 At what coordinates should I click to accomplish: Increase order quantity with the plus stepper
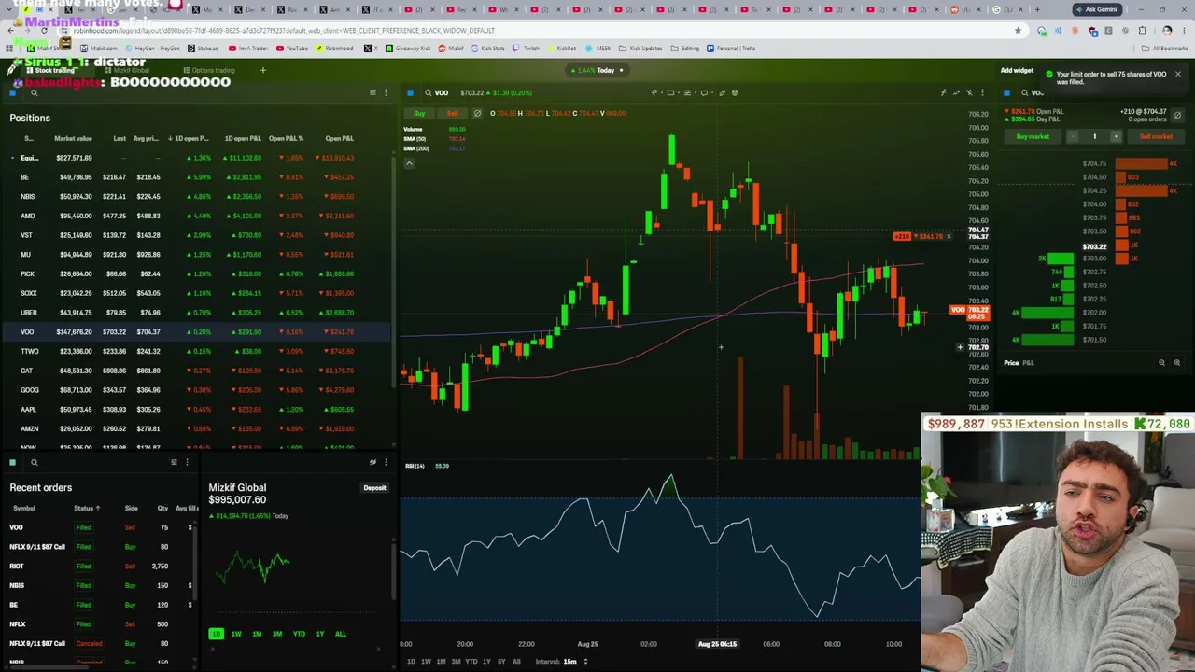click(1115, 136)
